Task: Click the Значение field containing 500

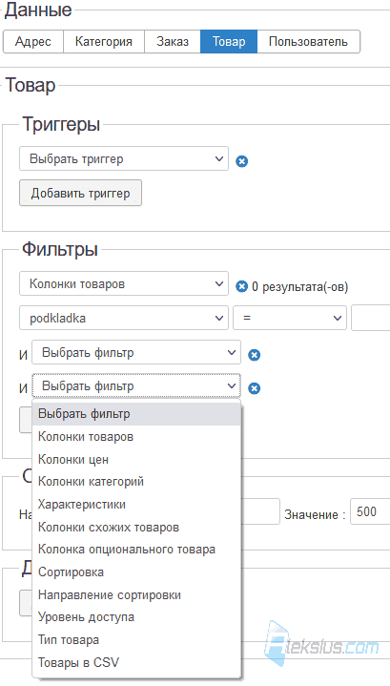Action: tap(370, 511)
